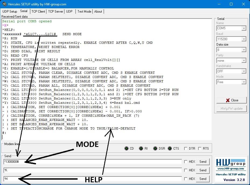Enable the DTR modem line checkbox
The height and width of the screenshot is (185, 250).
pyautogui.click(x=186, y=149)
